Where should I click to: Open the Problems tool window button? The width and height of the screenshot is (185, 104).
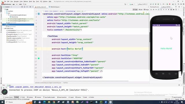[30, 97]
